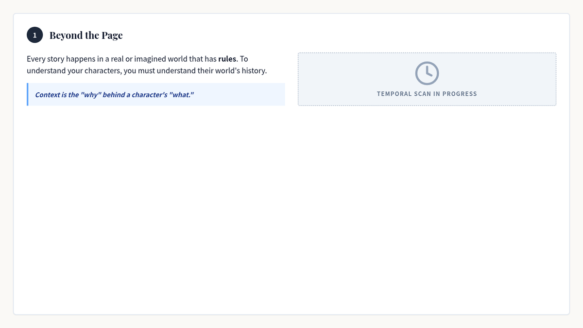Select the 'Beyond the Page' heading

coord(86,35)
